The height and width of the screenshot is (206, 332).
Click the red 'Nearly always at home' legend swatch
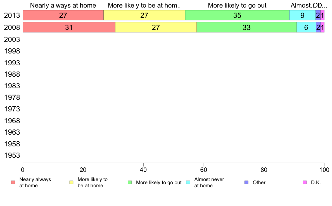pos(13,182)
